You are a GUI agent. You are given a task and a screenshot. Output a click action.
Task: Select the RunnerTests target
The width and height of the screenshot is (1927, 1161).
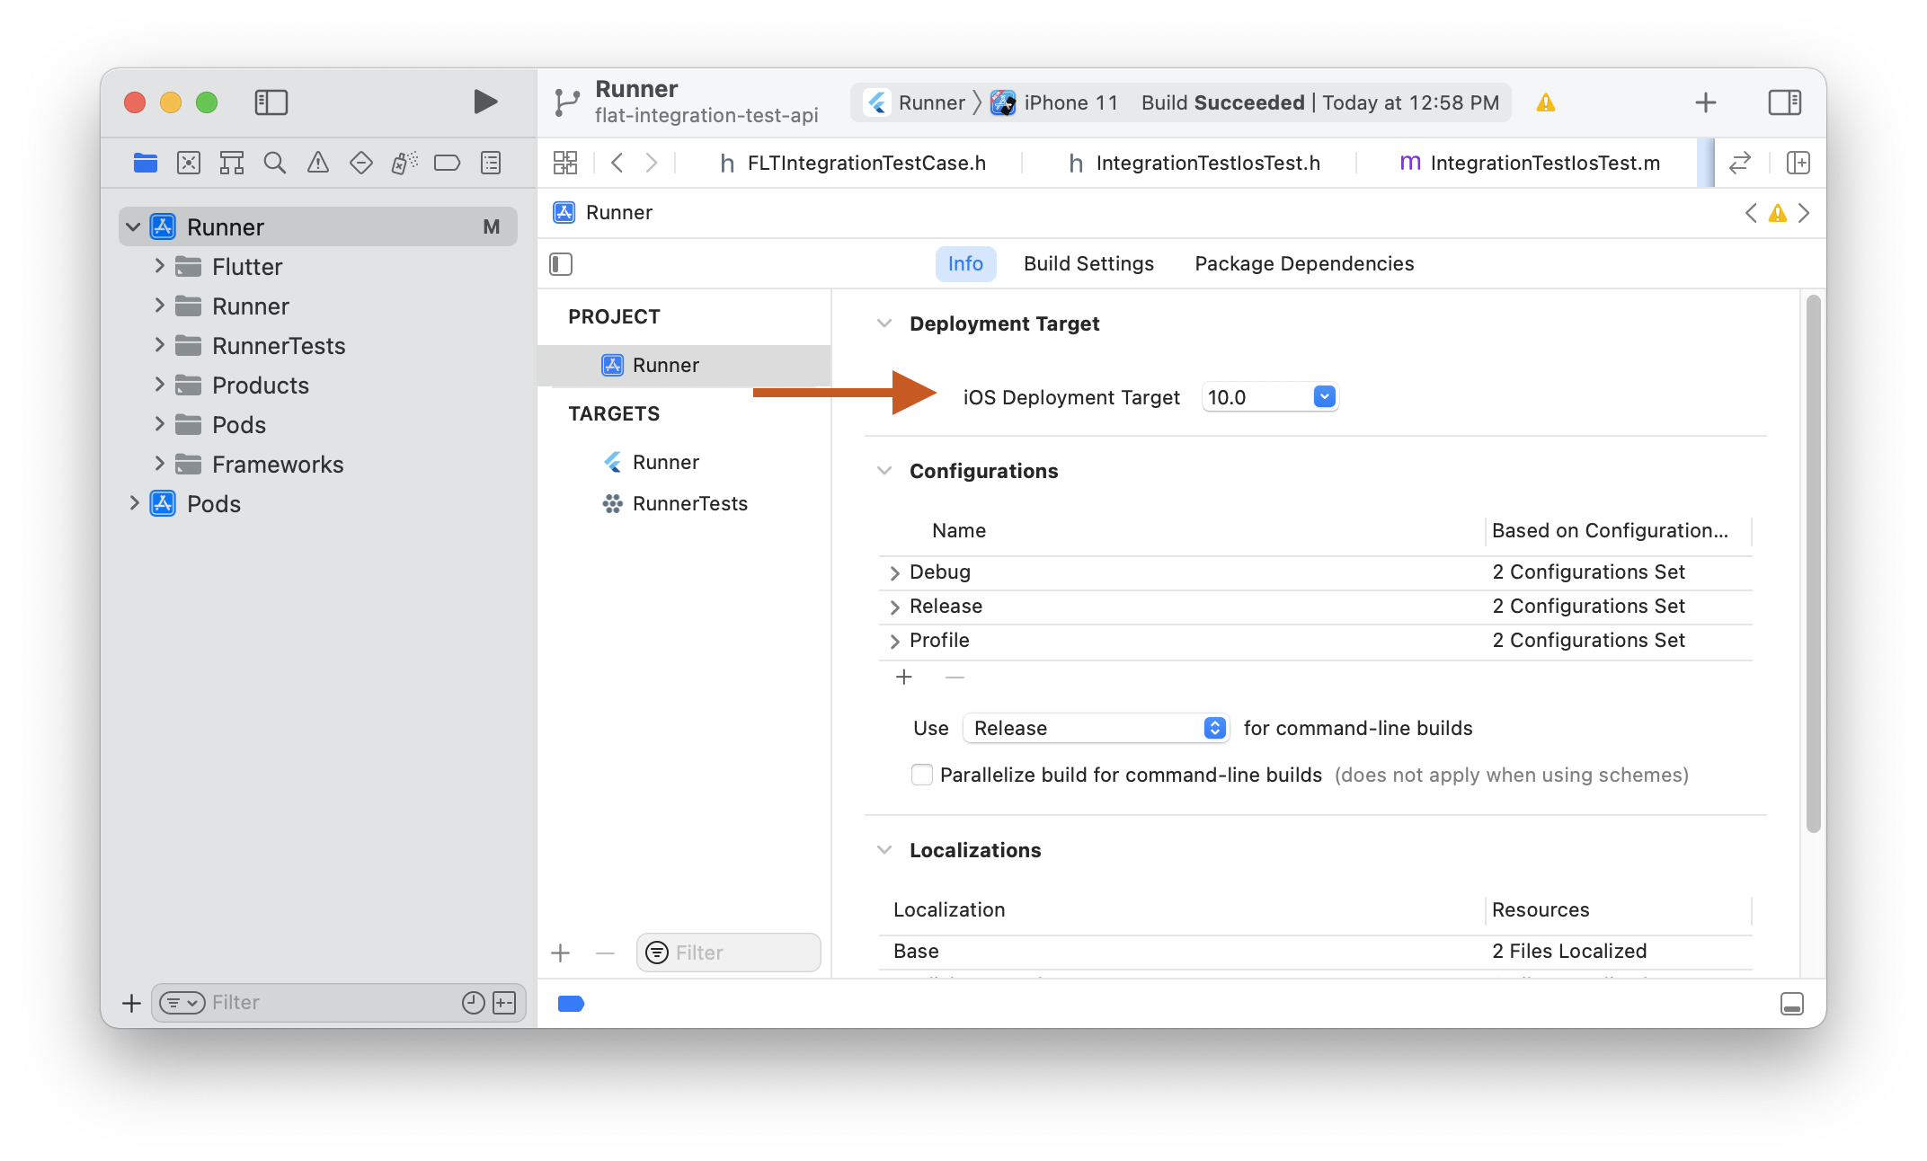[x=688, y=503]
